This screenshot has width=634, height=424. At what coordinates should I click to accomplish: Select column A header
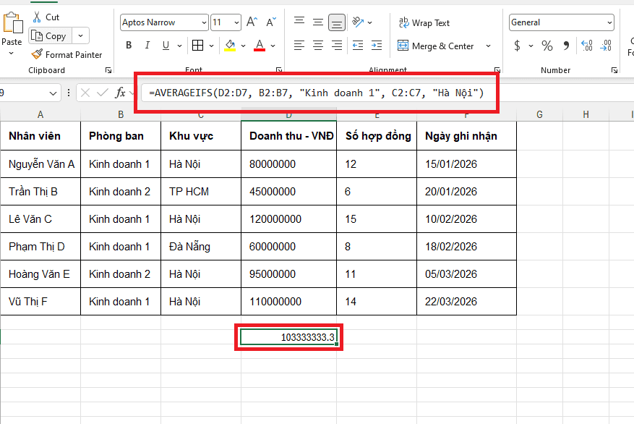(40, 114)
